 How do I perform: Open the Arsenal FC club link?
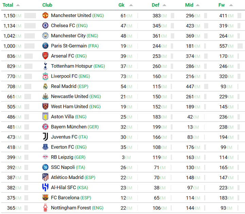click(x=63, y=56)
